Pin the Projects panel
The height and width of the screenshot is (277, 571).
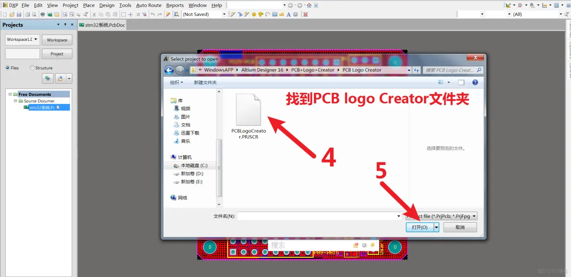point(66,25)
